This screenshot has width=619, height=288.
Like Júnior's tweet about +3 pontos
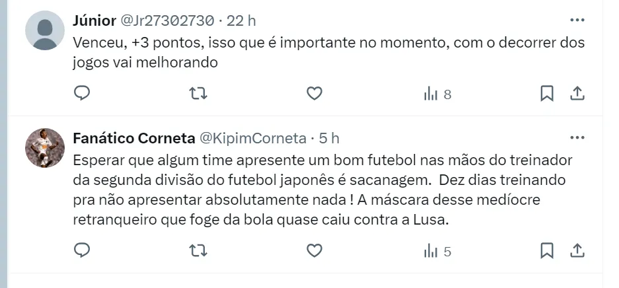point(314,94)
